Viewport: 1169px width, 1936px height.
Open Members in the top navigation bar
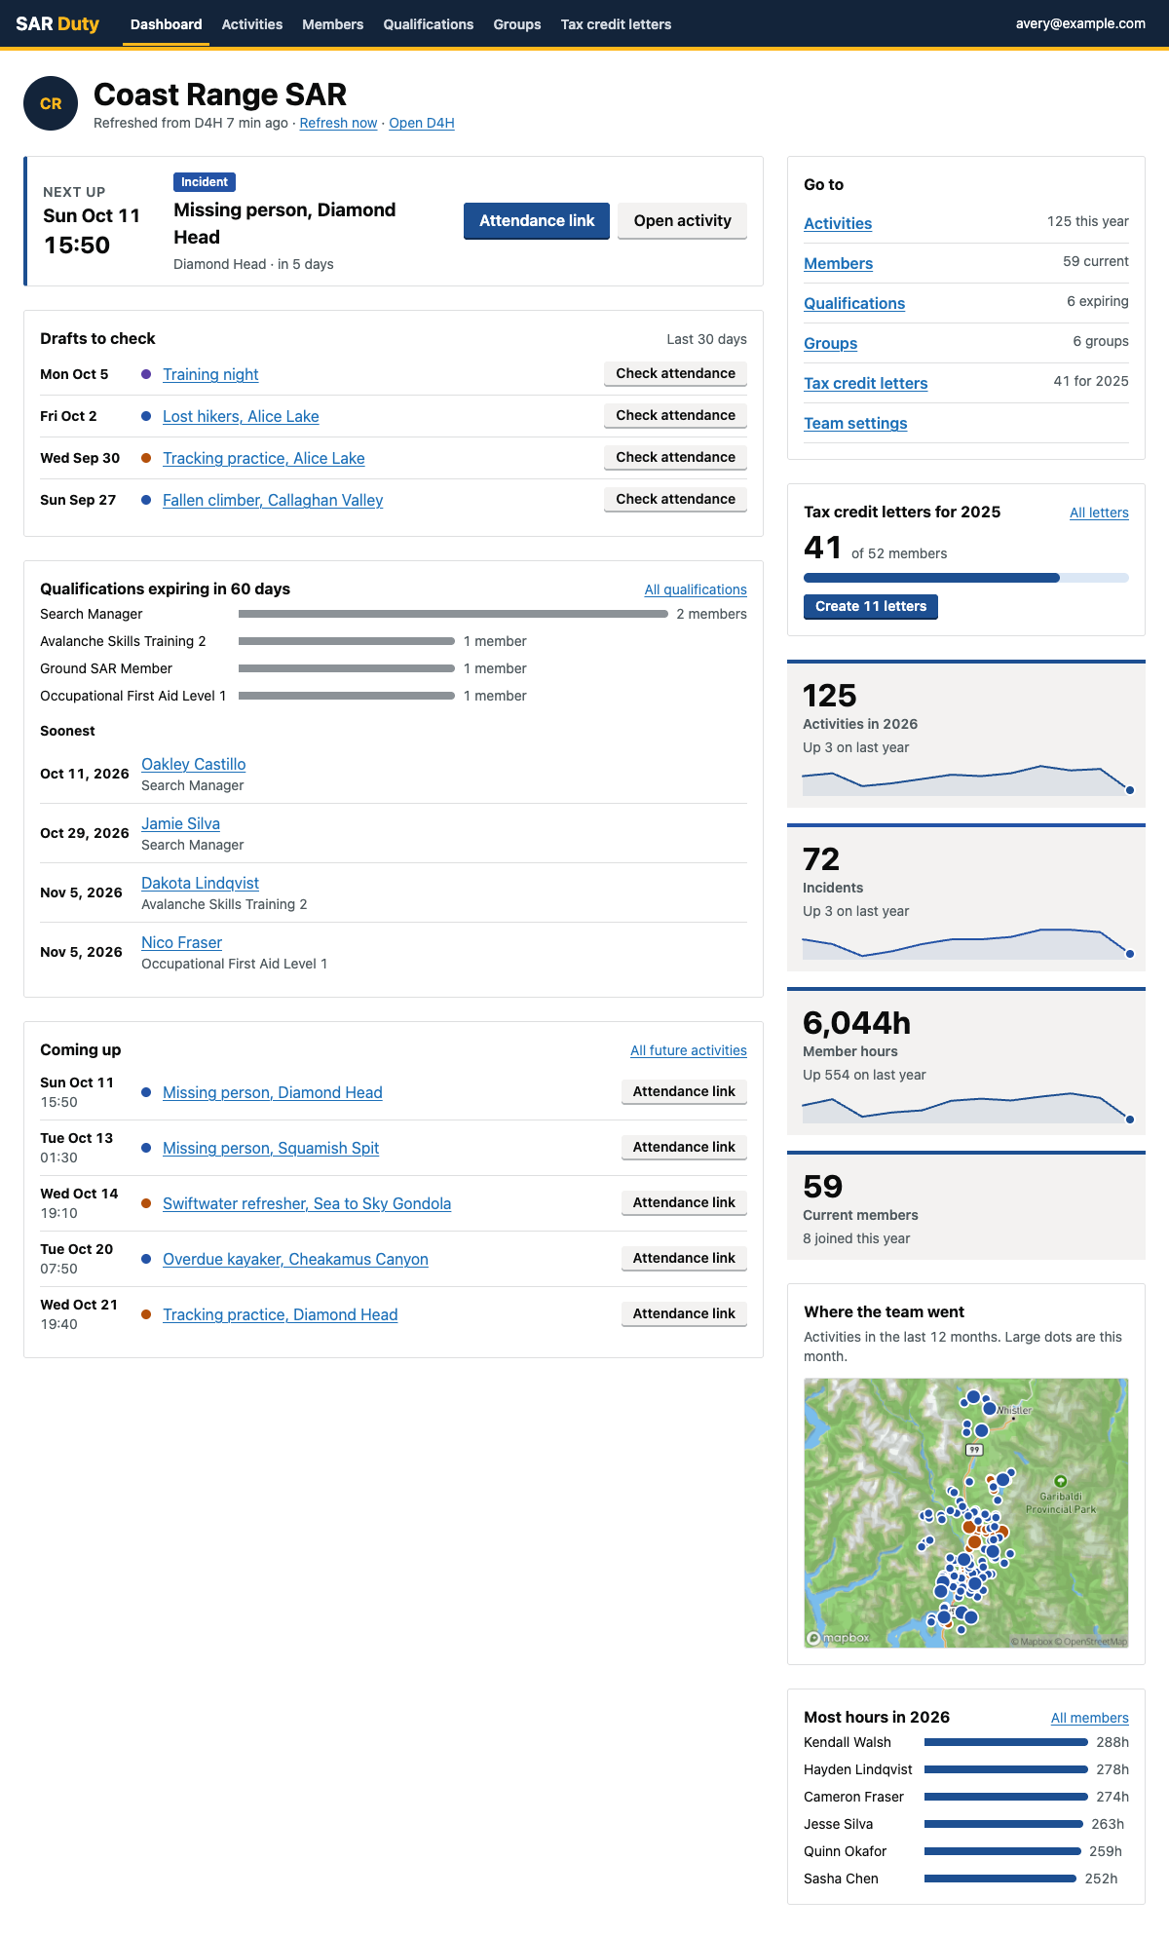pyautogui.click(x=333, y=24)
